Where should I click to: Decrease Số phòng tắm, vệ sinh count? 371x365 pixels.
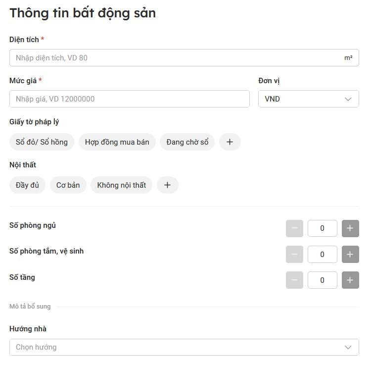click(294, 254)
